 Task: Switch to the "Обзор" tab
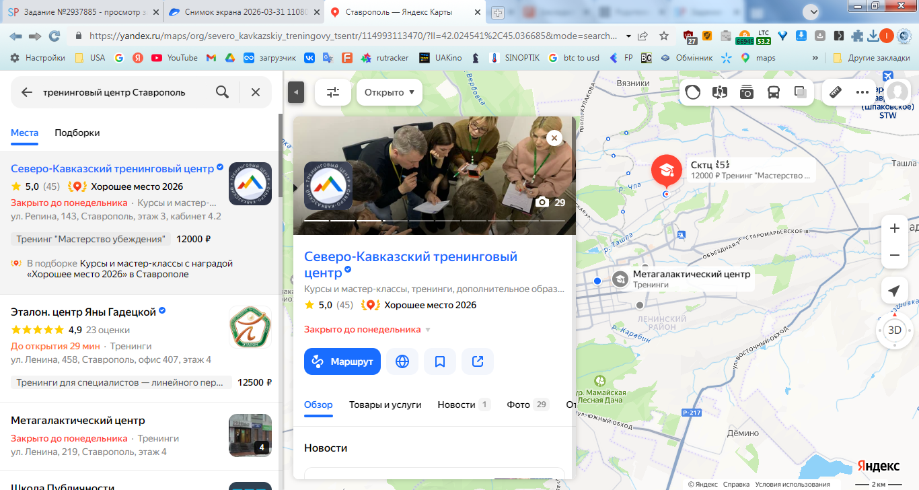(x=318, y=405)
